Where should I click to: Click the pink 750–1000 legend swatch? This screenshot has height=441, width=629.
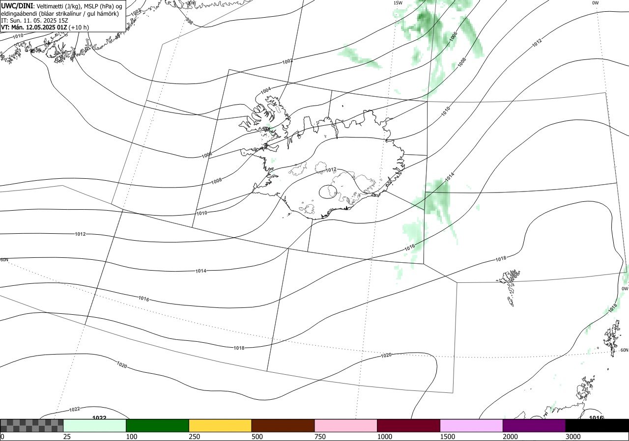tap(346, 425)
